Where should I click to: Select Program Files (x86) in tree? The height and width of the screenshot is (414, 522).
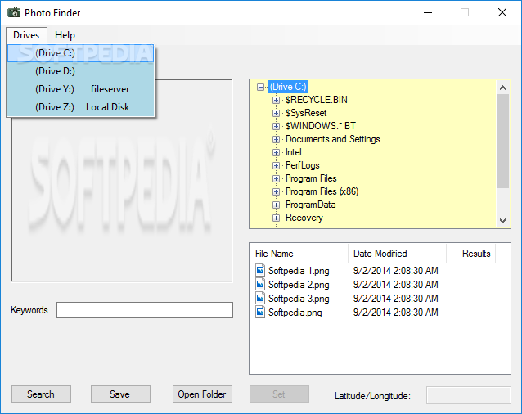[322, 191]
